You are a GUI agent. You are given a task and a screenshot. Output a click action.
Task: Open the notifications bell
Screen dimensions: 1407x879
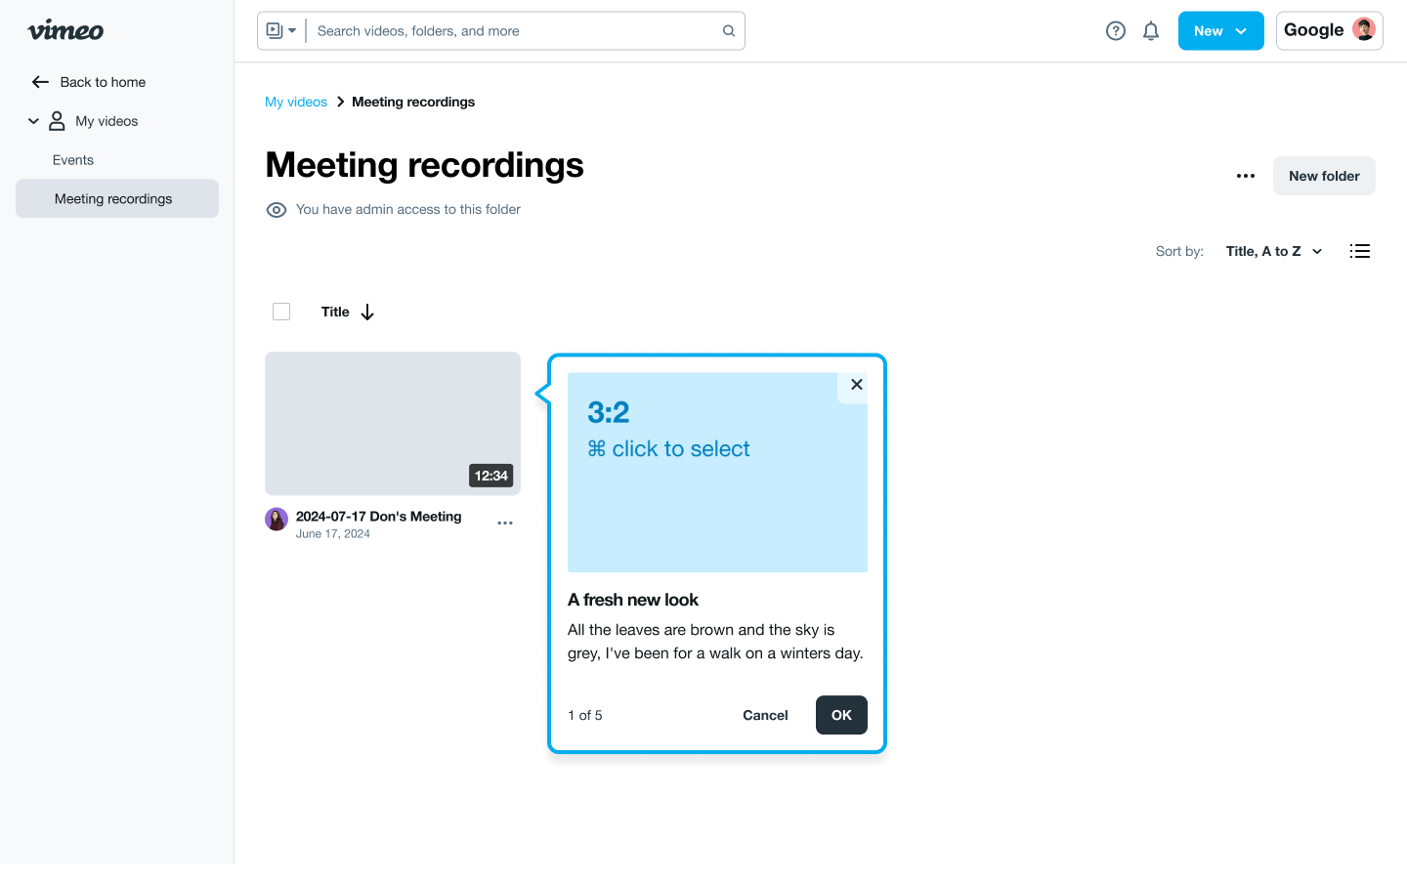(1151, 31)
